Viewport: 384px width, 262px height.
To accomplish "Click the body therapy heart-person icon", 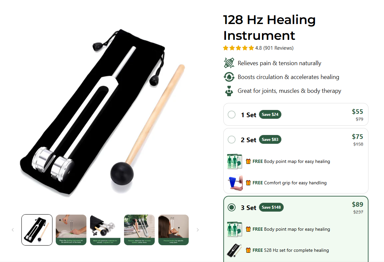I will point(229,91).
